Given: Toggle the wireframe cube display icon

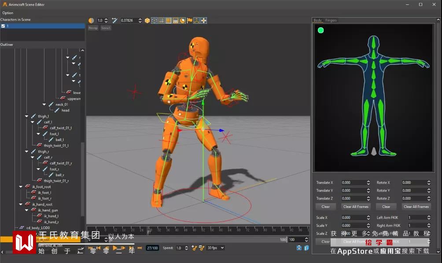Looking at the screenshot, I should coord(154,21).
